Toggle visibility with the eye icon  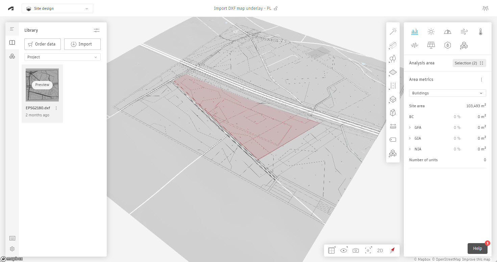(x=344, y=251)
